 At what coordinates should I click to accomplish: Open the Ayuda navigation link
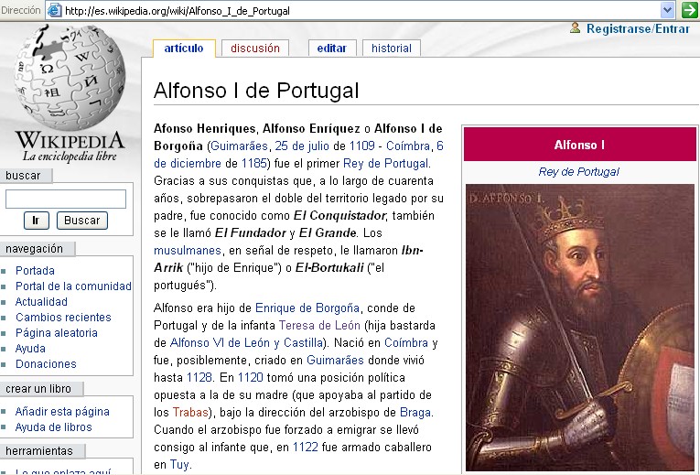click(30, 349)
